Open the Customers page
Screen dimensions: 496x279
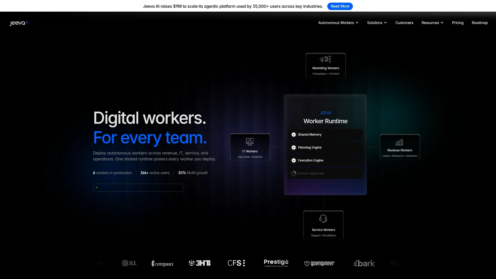coord(404,23)
